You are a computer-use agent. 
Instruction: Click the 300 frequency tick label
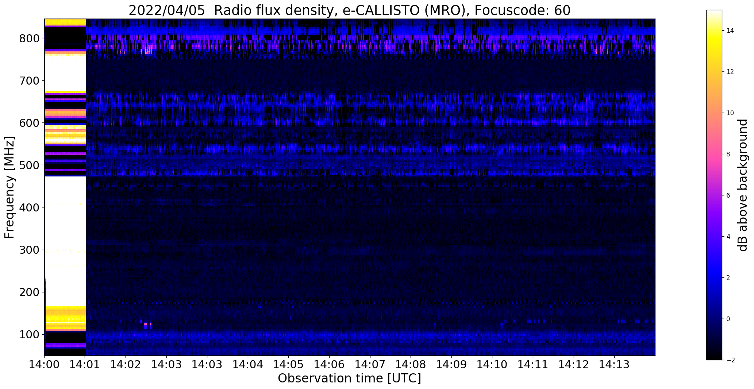click(30, 250)
